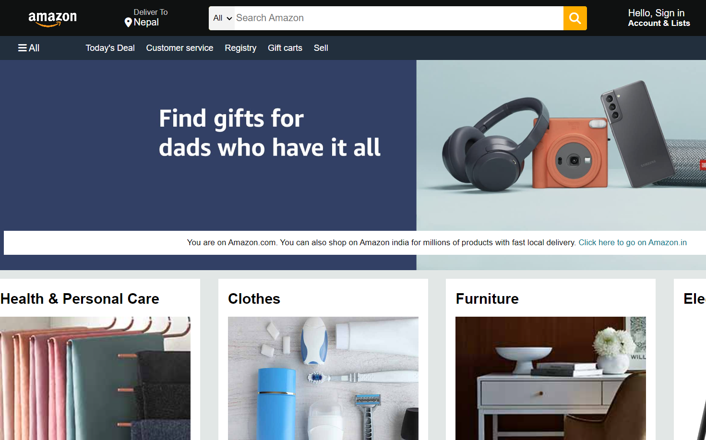The image size is (706, 440).
Task: Change Deliver To Nepal location
Action: 146,18
